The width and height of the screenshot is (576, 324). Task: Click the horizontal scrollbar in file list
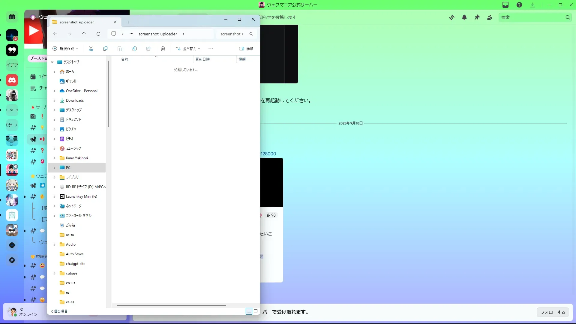171,305
